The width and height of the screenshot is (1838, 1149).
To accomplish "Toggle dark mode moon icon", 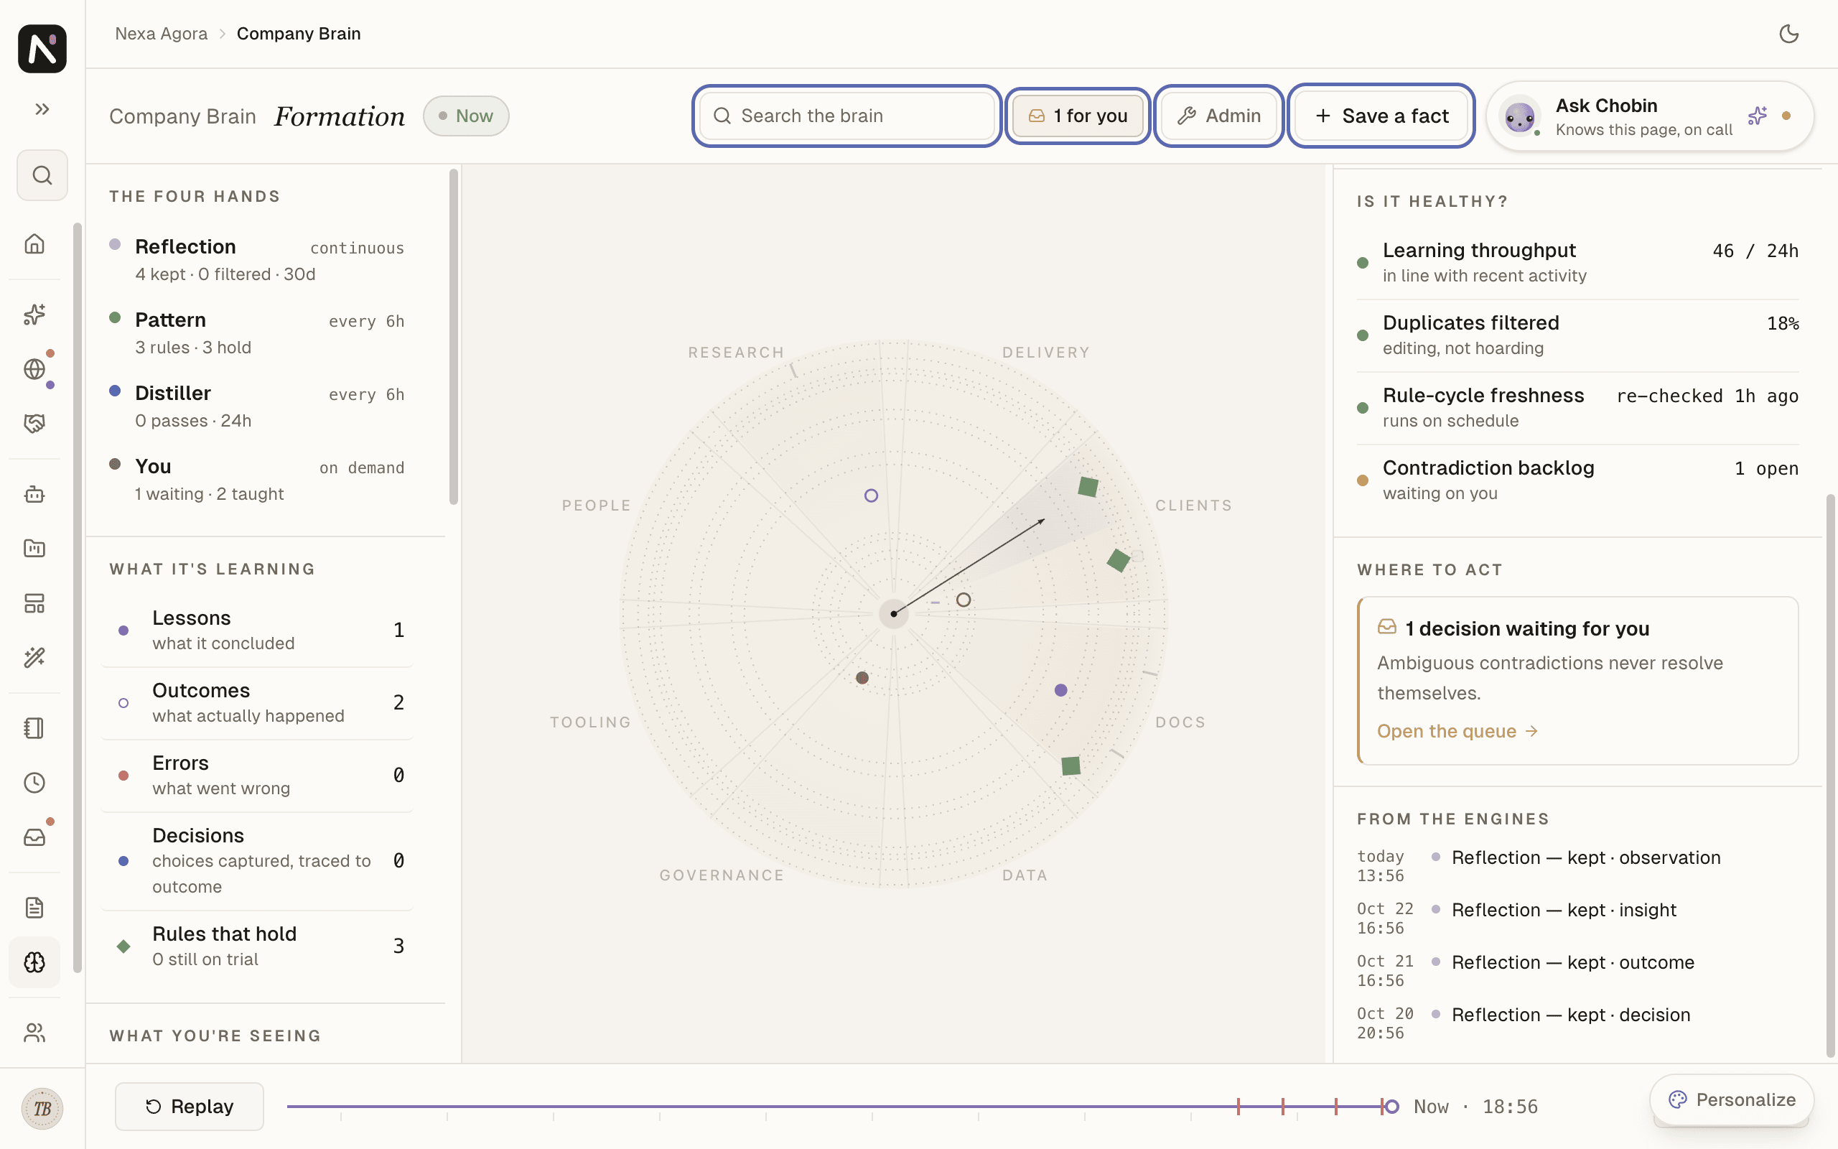I will tap(1788, 34).
